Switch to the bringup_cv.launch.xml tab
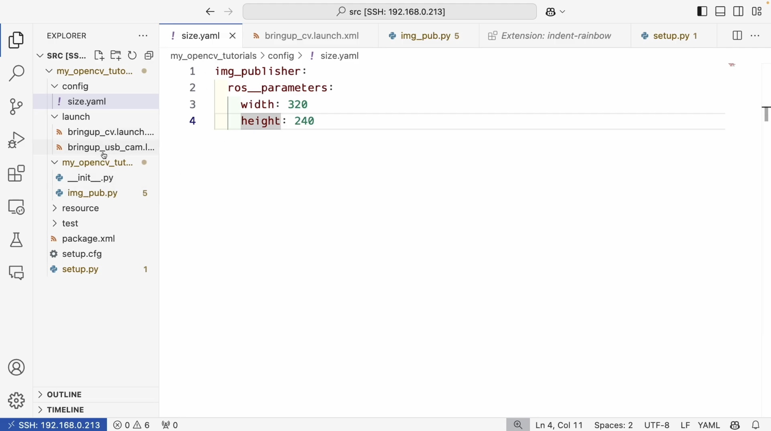This screenshot has width=771, height=431. click(x=311, y=36)
